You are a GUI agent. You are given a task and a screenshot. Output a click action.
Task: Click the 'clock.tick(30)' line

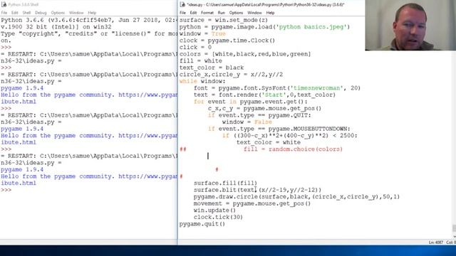click(x=218, y=217)
